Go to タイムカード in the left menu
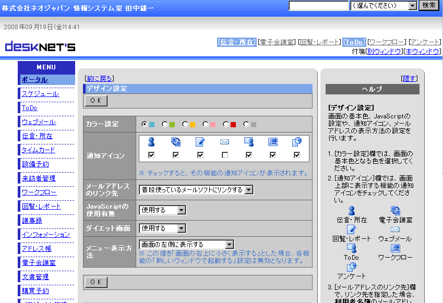 coord(38,150)
